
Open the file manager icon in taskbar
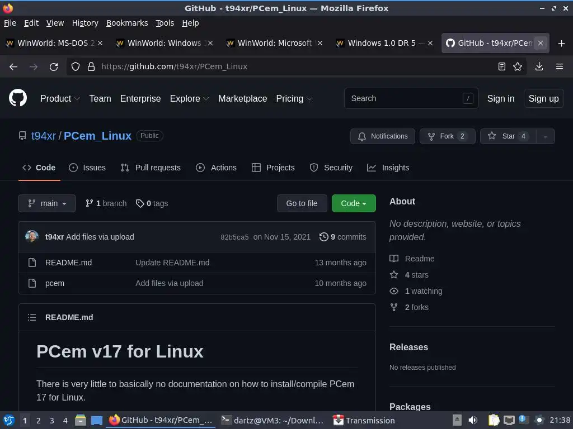click(81, 421)
